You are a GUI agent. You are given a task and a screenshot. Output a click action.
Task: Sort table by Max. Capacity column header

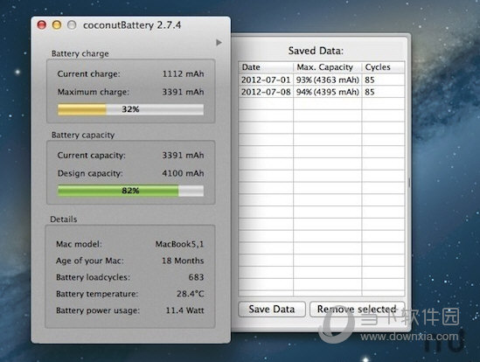[x=328, y=66]
